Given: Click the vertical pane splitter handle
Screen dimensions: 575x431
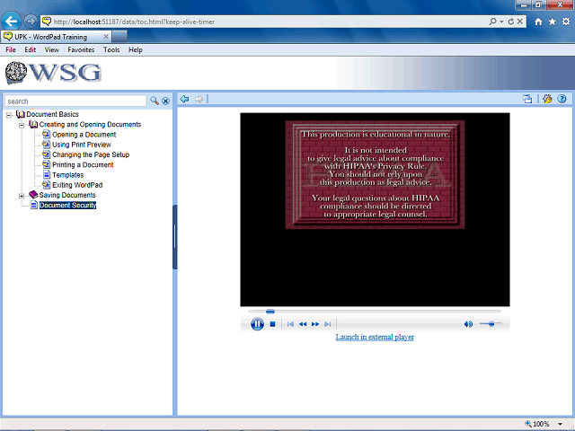Looking at the screenshot, I should pos(175,237).
